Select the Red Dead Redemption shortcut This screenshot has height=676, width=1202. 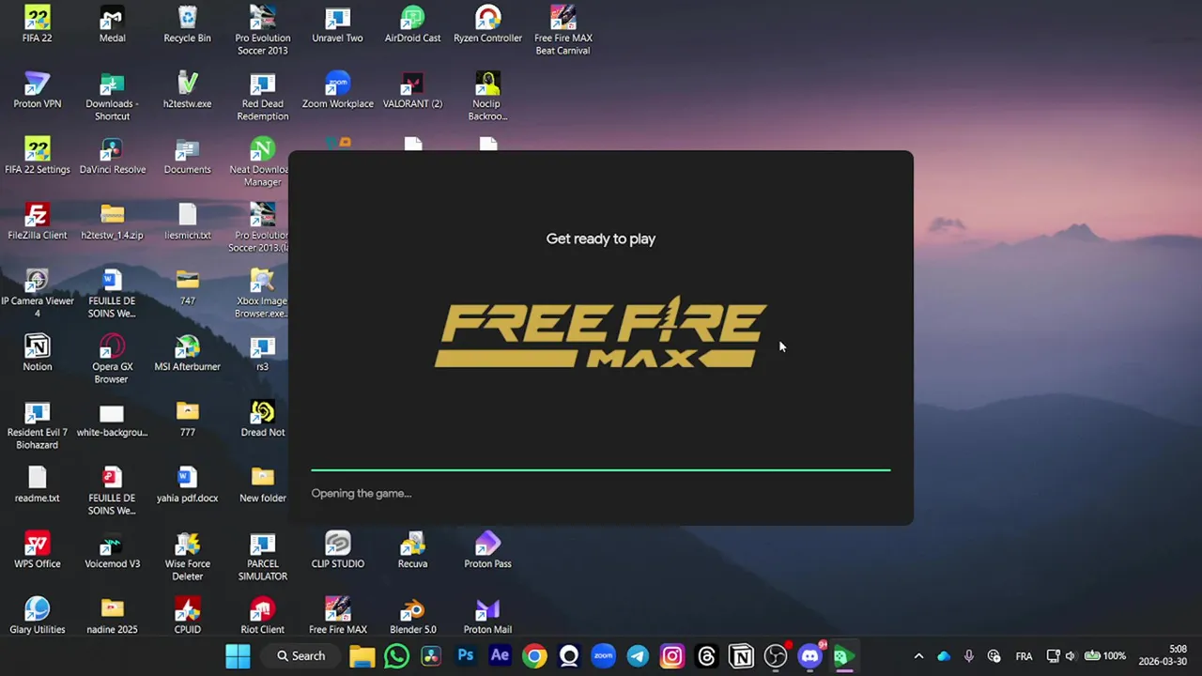point(262,96)
